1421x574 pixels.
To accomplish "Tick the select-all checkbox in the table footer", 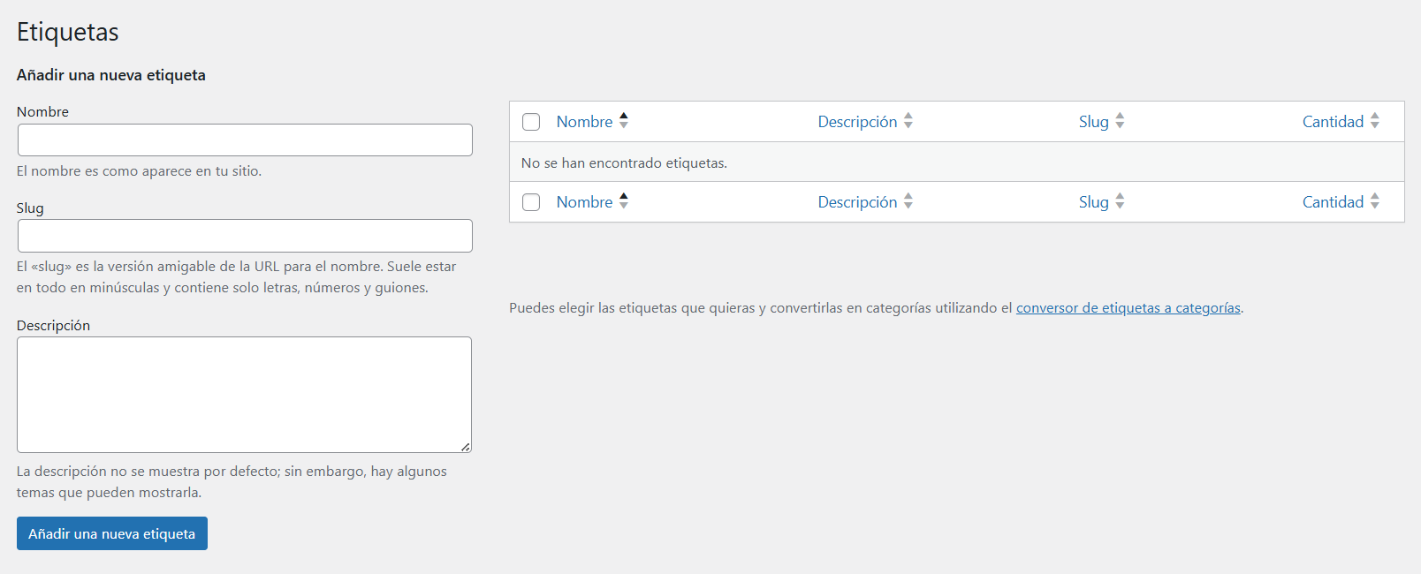I will point(531,202).
